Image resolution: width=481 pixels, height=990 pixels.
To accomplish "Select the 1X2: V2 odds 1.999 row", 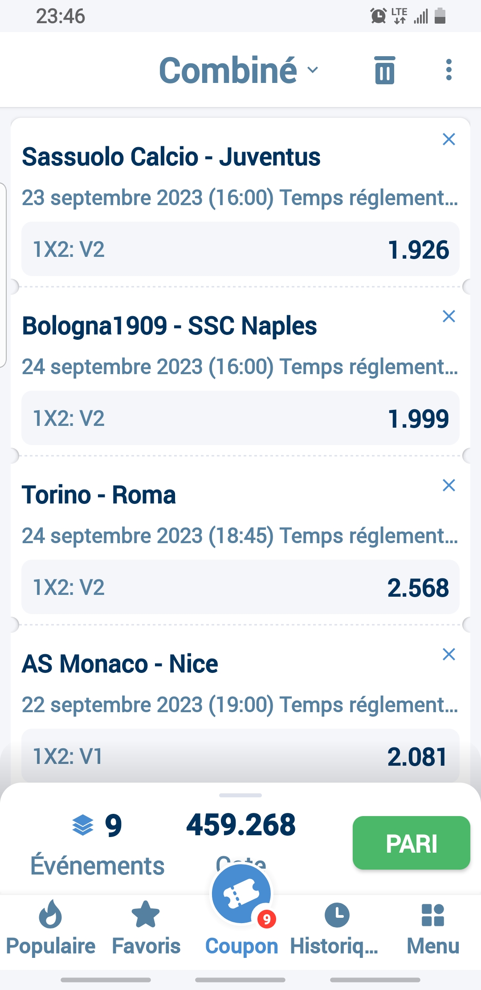I will pyautogui.click(x=240, y=418).
